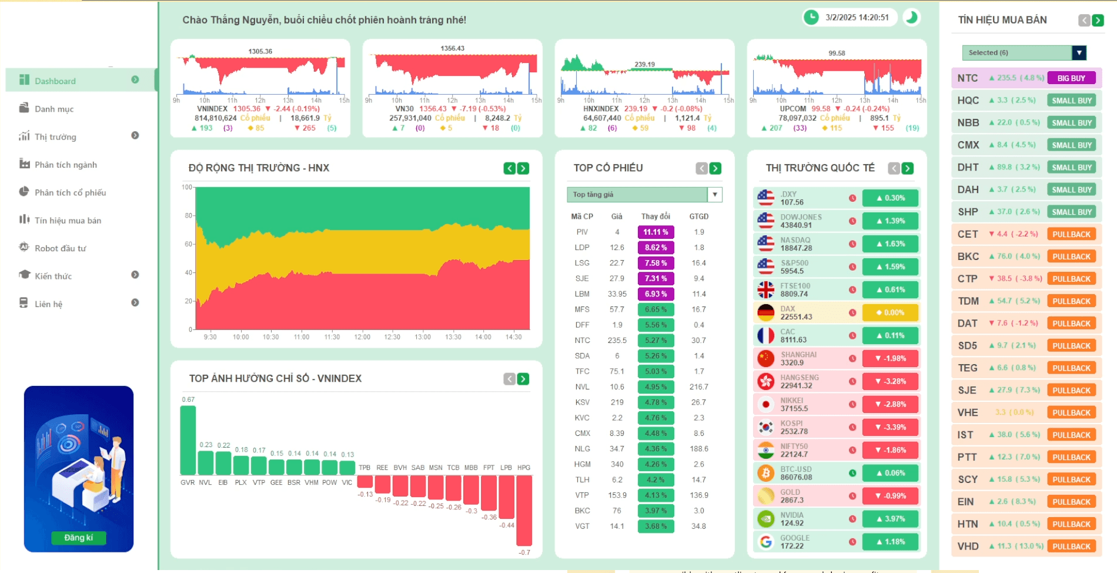Expand the Kiến thức submenu arrow
Viewport: 1117px width, 573px height.
coord(135,275)
